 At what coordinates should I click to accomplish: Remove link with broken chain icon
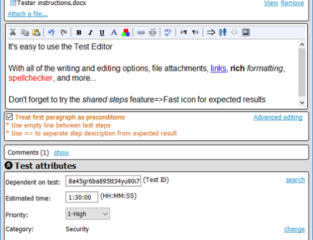click(152, 33)
